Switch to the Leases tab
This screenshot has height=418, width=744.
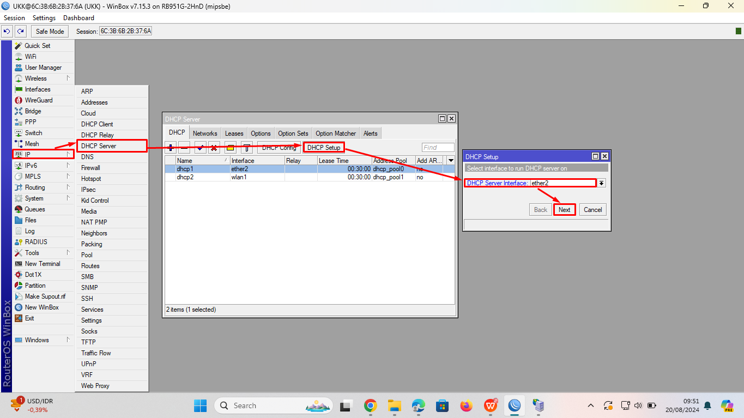pyautogui.click(x=234, y=134)
